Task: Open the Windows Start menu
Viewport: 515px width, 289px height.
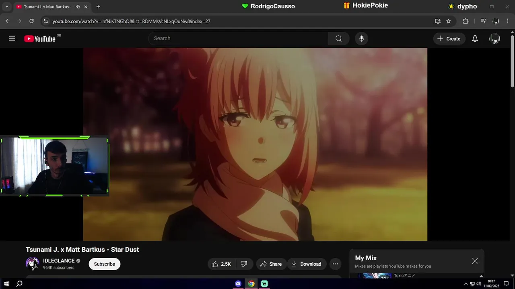Action: 6,284
